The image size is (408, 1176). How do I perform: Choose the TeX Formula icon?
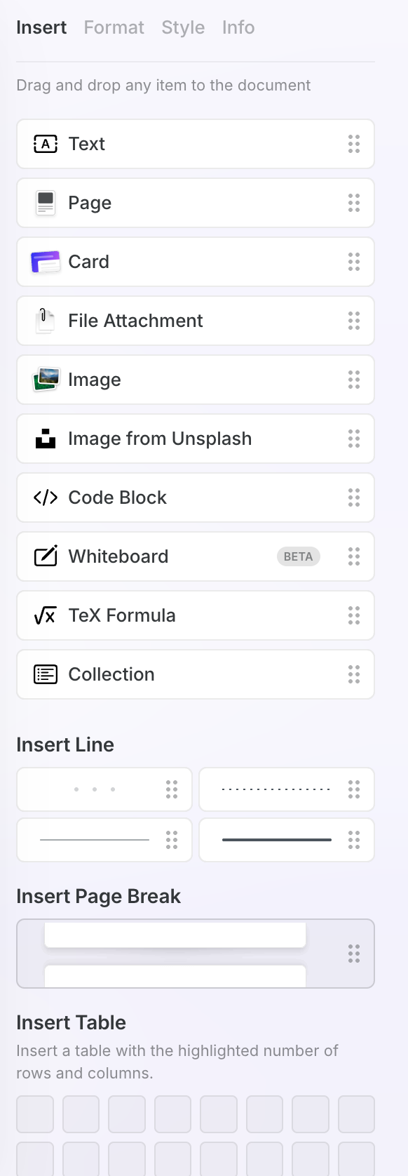tap(45, 615)
